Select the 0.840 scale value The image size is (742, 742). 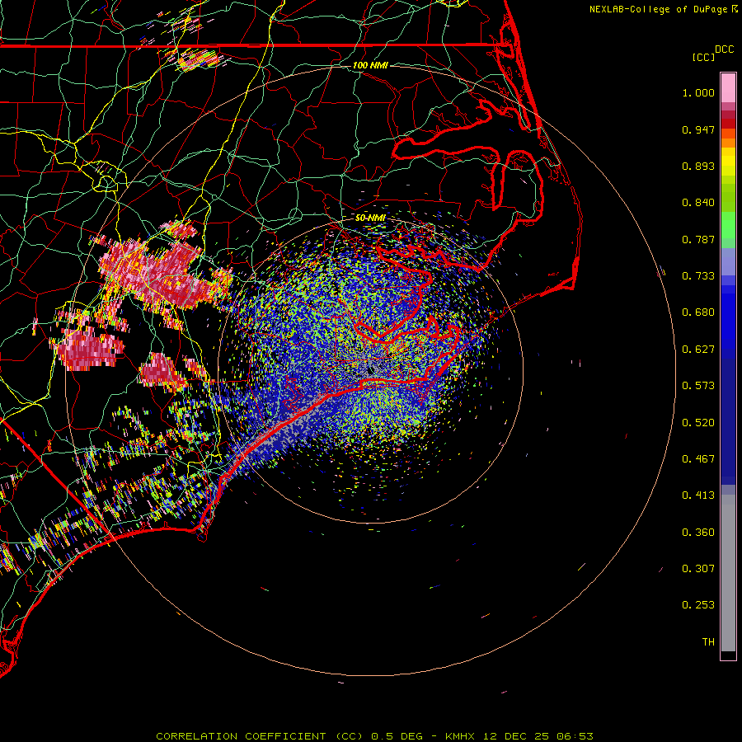coord(698,203)
